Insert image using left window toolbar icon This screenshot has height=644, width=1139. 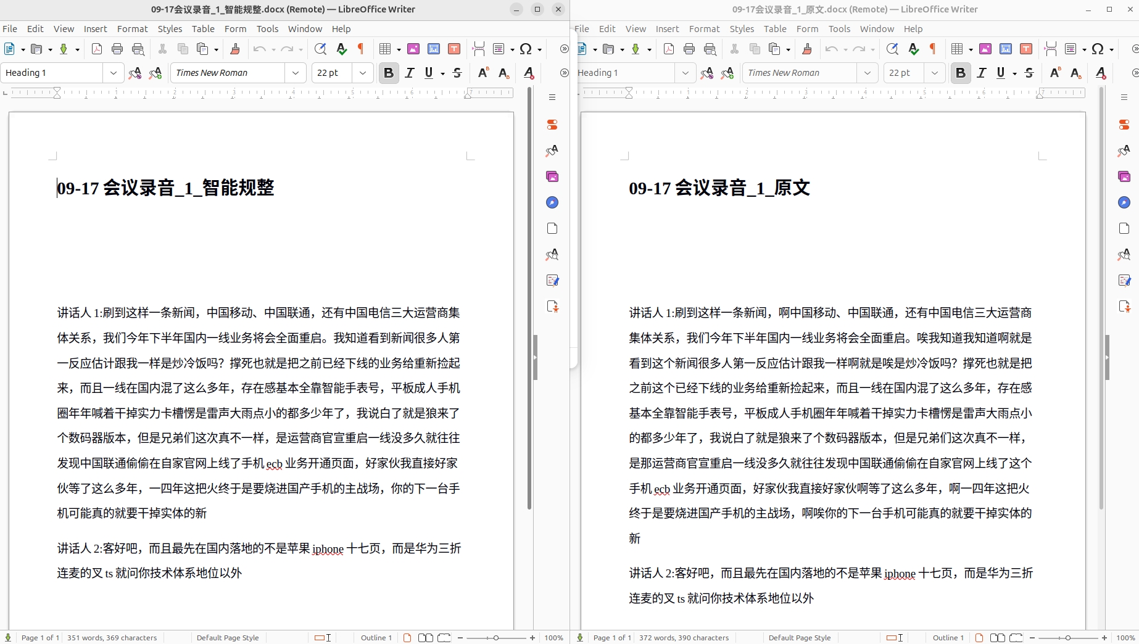coord(413,49)
